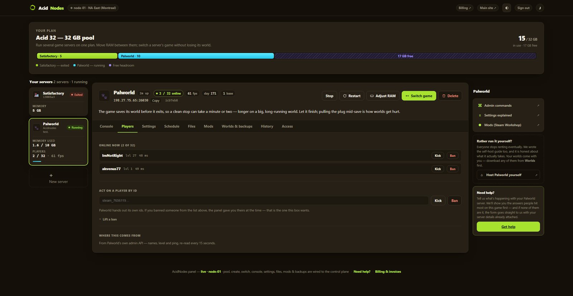Click the Satisfactory · 5 pool bar segment
The image size is (573, 296).
(x=77, y=56)
